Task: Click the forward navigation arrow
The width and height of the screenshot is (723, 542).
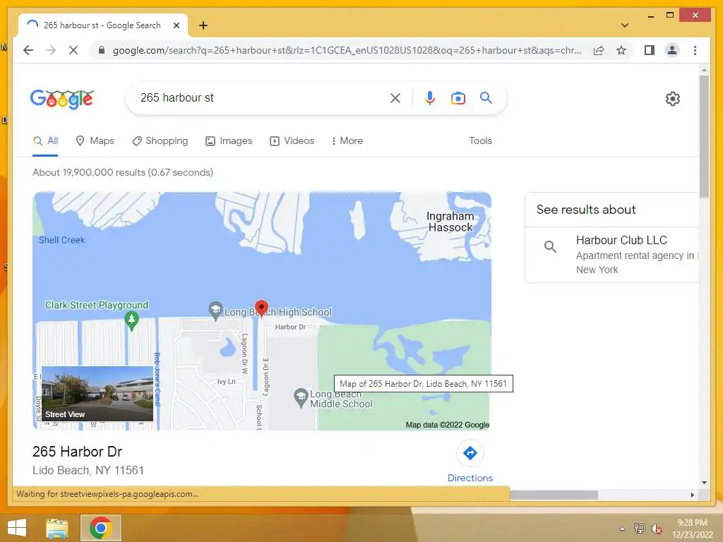Action: point(51,50)
